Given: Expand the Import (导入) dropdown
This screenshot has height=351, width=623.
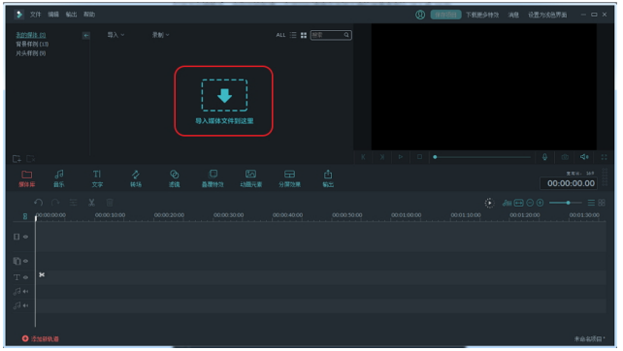Looking at the screenshot, I should [115, 35].
